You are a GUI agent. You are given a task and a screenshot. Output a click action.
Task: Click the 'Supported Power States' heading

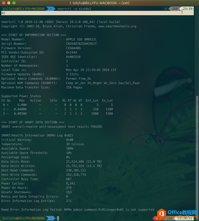pos(21,96)
